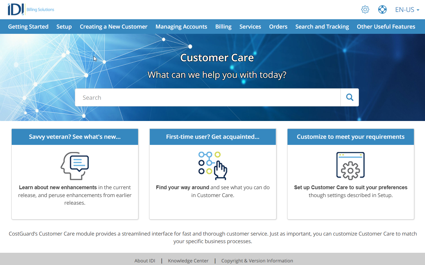Open the Billing menu item
425x265 pixels.
coord(223,27)
